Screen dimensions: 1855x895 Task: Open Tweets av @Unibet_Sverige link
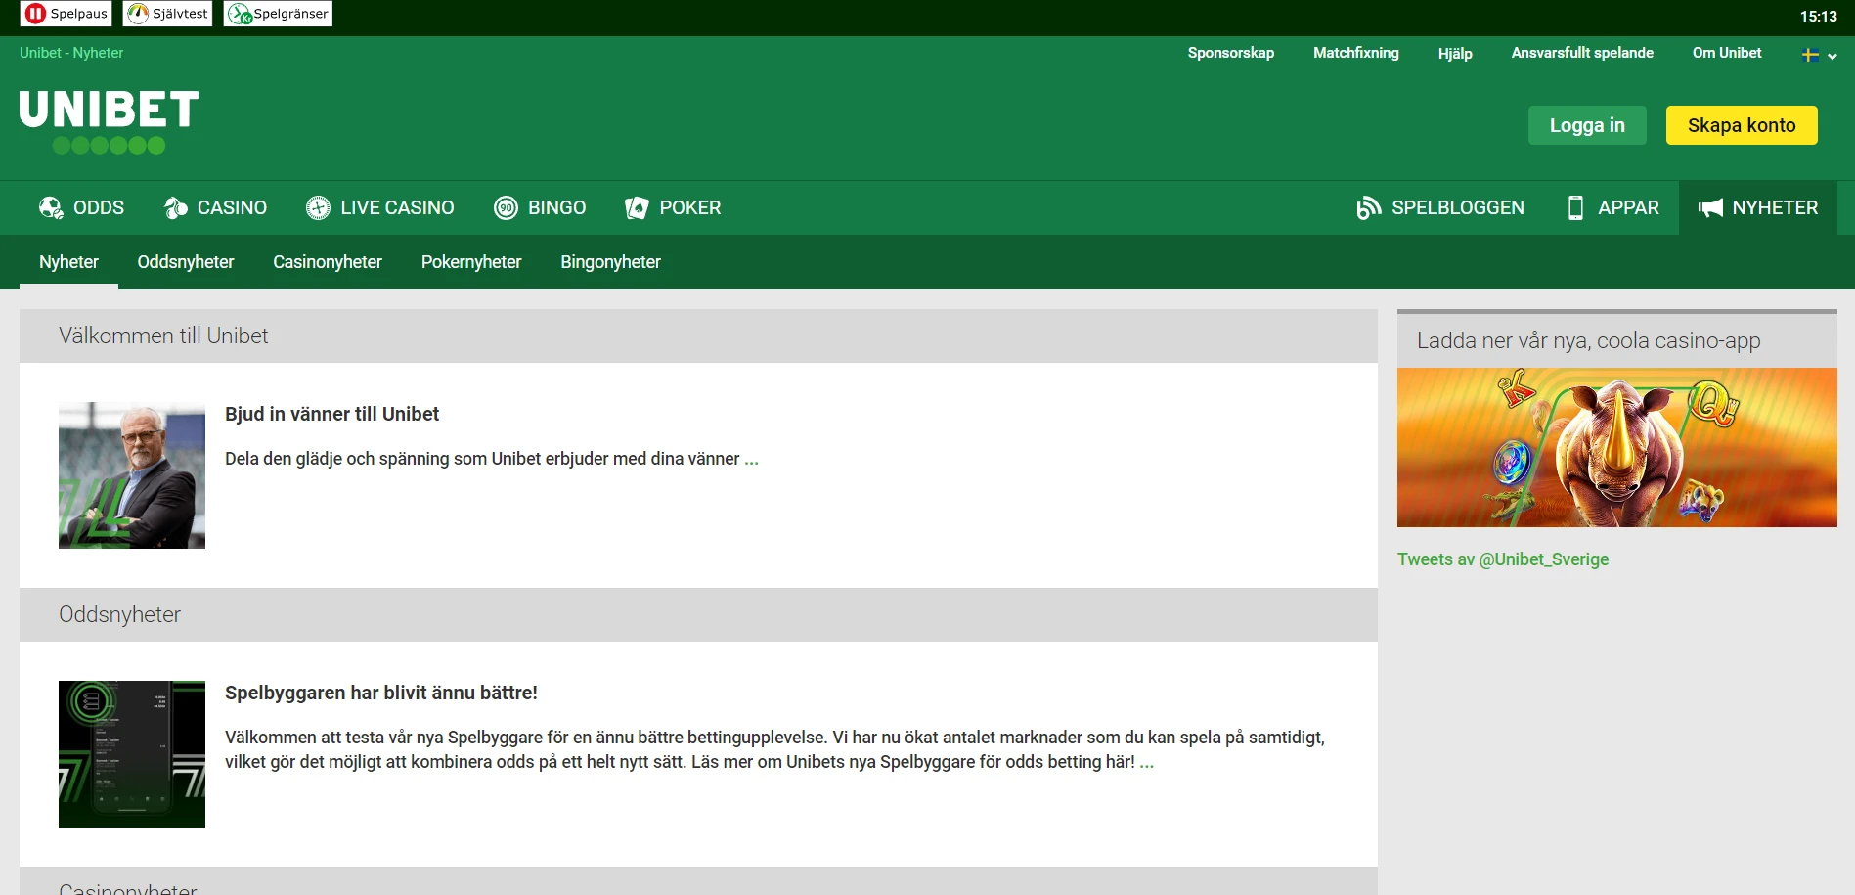click(1502, 559)
